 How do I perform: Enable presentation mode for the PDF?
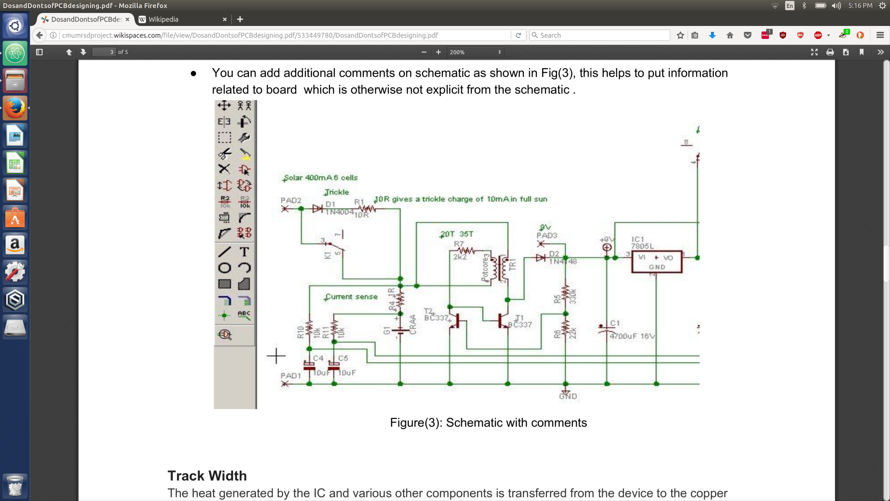pyautogui.click(x=814, y=52)
